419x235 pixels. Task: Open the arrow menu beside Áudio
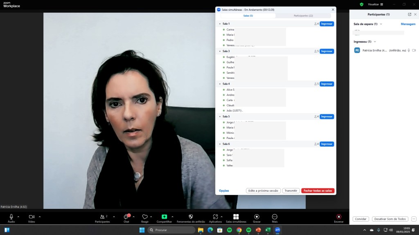coord(18,217)
